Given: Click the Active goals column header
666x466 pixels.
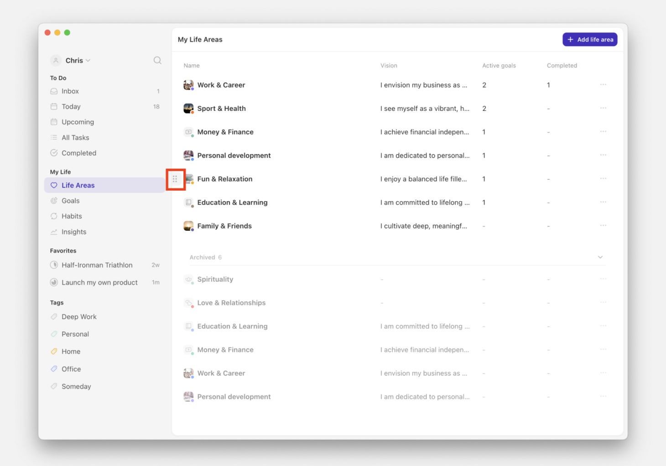Looking at the screenshot, I should click(499, 66).
